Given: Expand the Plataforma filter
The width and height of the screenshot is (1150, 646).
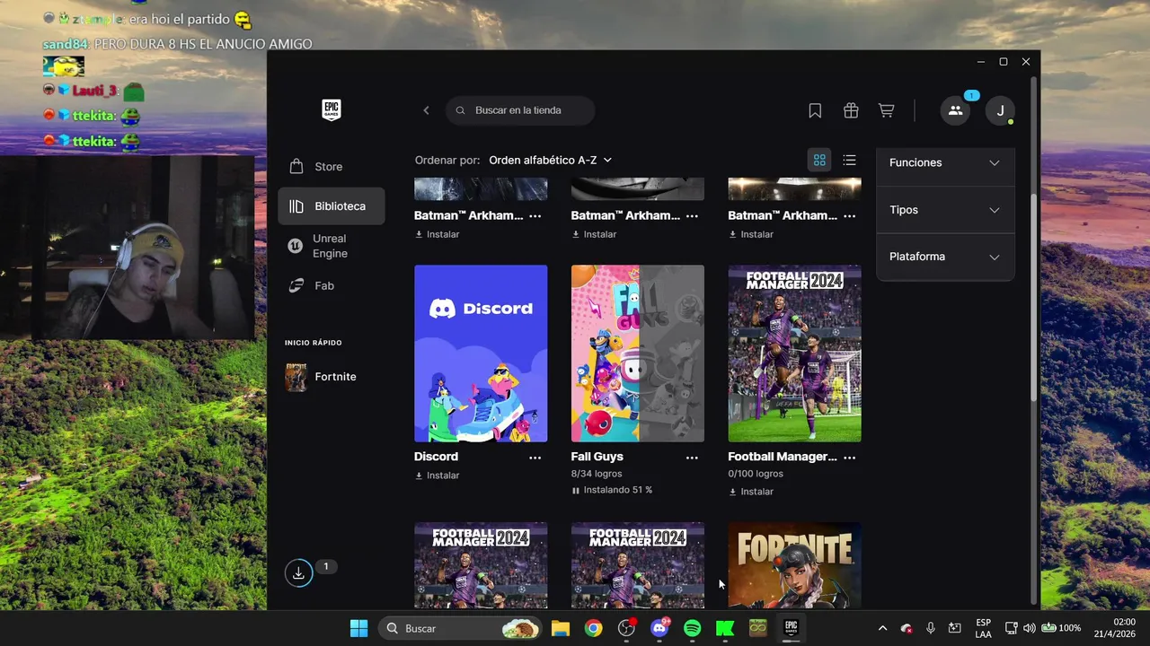Looking at the screenshot, I should 945,257.
